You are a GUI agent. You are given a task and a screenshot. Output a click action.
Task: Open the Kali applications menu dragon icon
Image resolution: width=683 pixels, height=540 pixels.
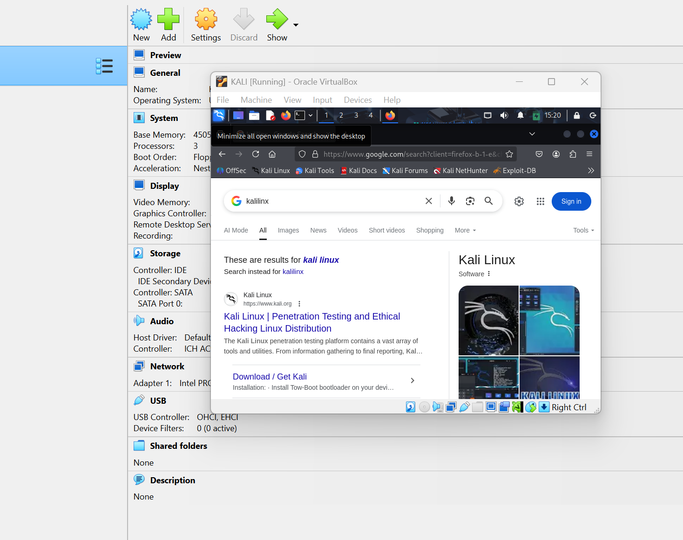[x=219, y=115]
